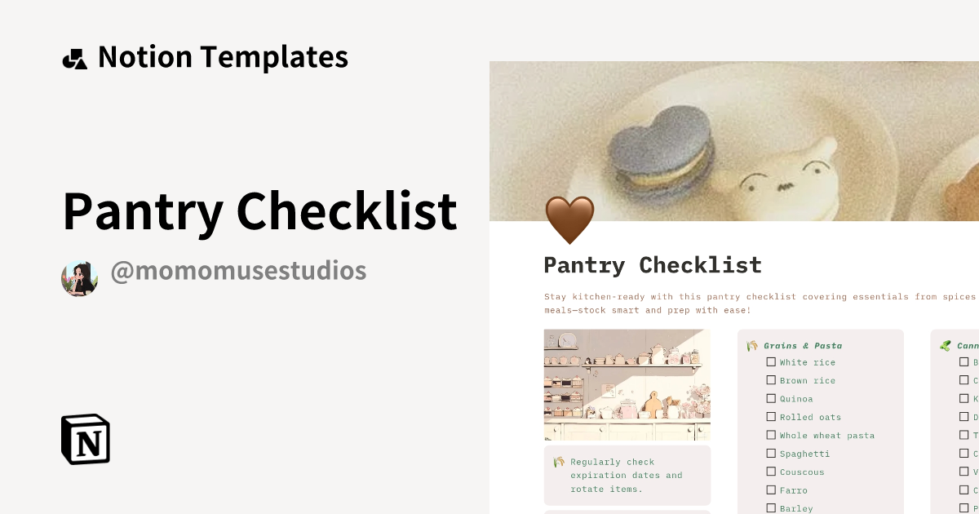Tick the Quinoa checkbox
The width and height of the screenshot is (979, 514).
tap(771, 398)
